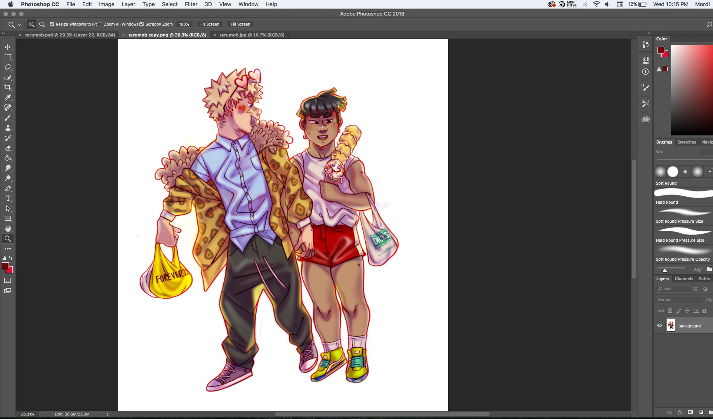Select the Horizontal Type tool
The width and height of the screenshot is (713, 419).
pyautogui.click(x=8, y=198)
